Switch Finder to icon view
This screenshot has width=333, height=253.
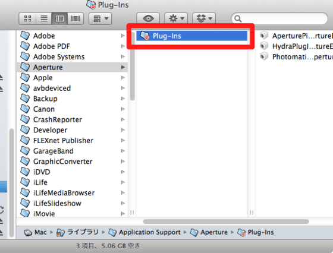point(27,18)
